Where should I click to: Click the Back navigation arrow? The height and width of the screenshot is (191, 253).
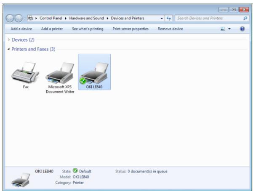(10, 18)
